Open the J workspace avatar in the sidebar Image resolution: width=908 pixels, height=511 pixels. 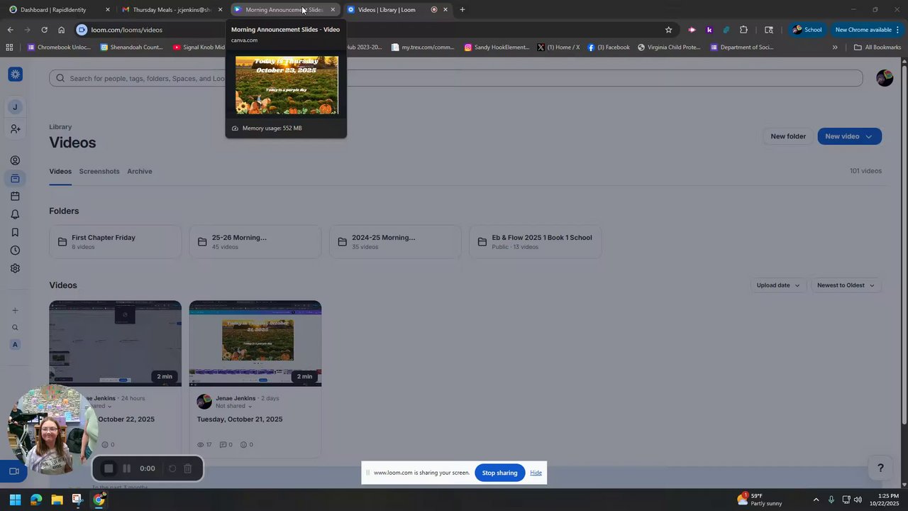click(x=15, y=107)
